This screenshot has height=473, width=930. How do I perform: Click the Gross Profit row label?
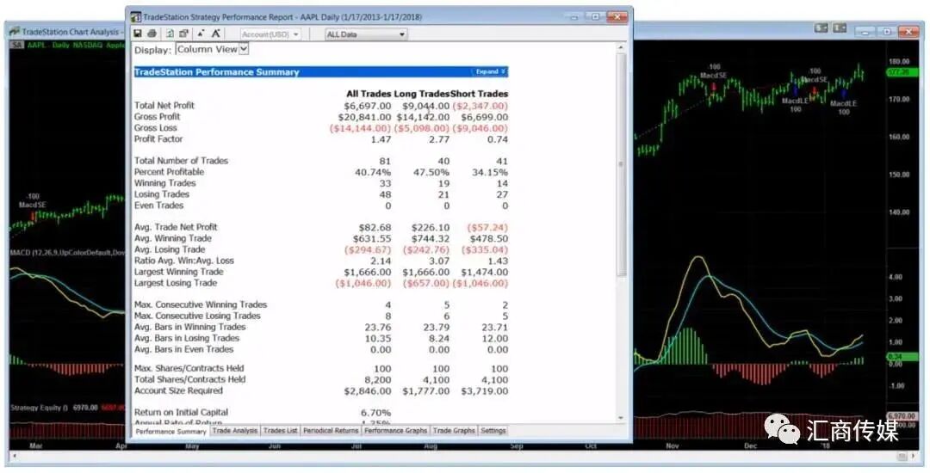[x=158, y=117]
